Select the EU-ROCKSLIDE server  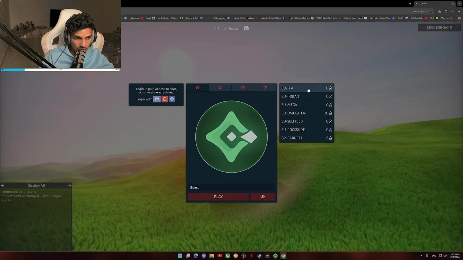tap(306, 130)
